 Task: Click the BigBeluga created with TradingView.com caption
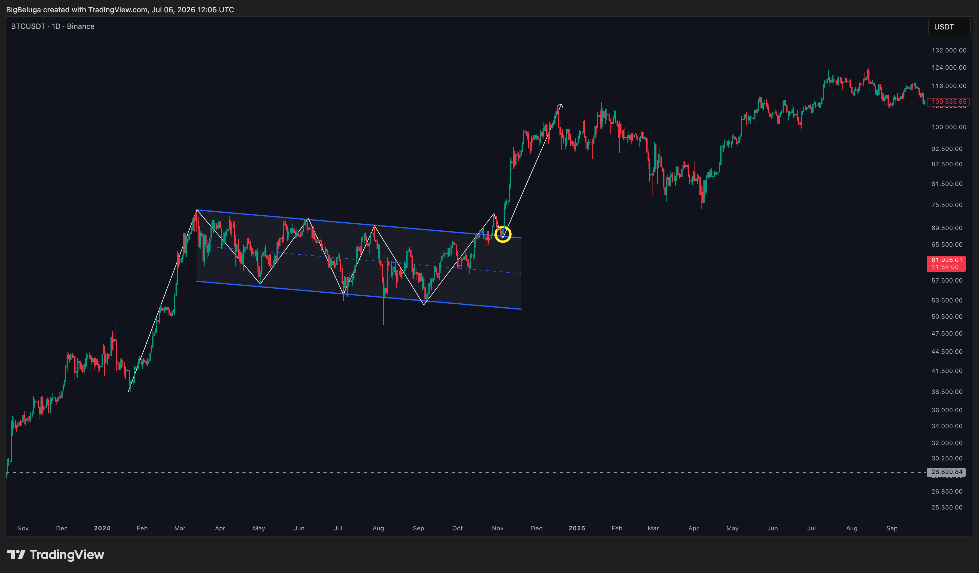120,10
